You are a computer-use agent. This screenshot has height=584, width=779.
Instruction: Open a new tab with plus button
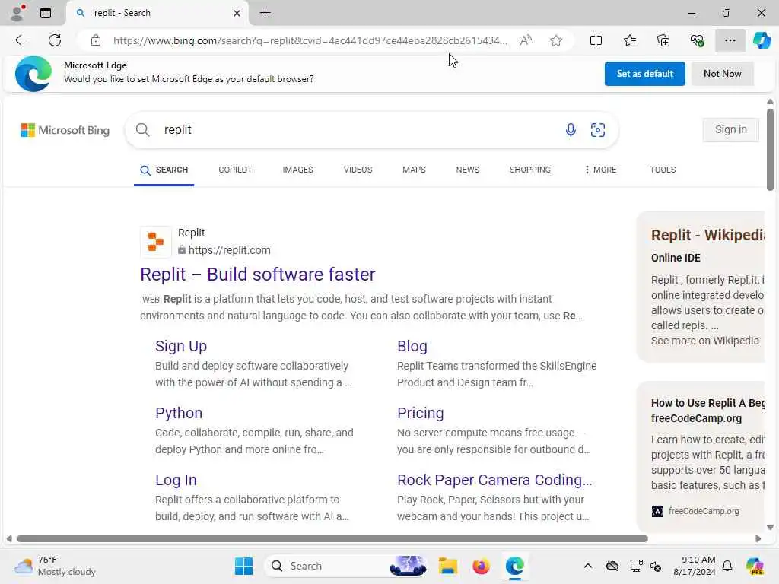[x=265, y=13]
